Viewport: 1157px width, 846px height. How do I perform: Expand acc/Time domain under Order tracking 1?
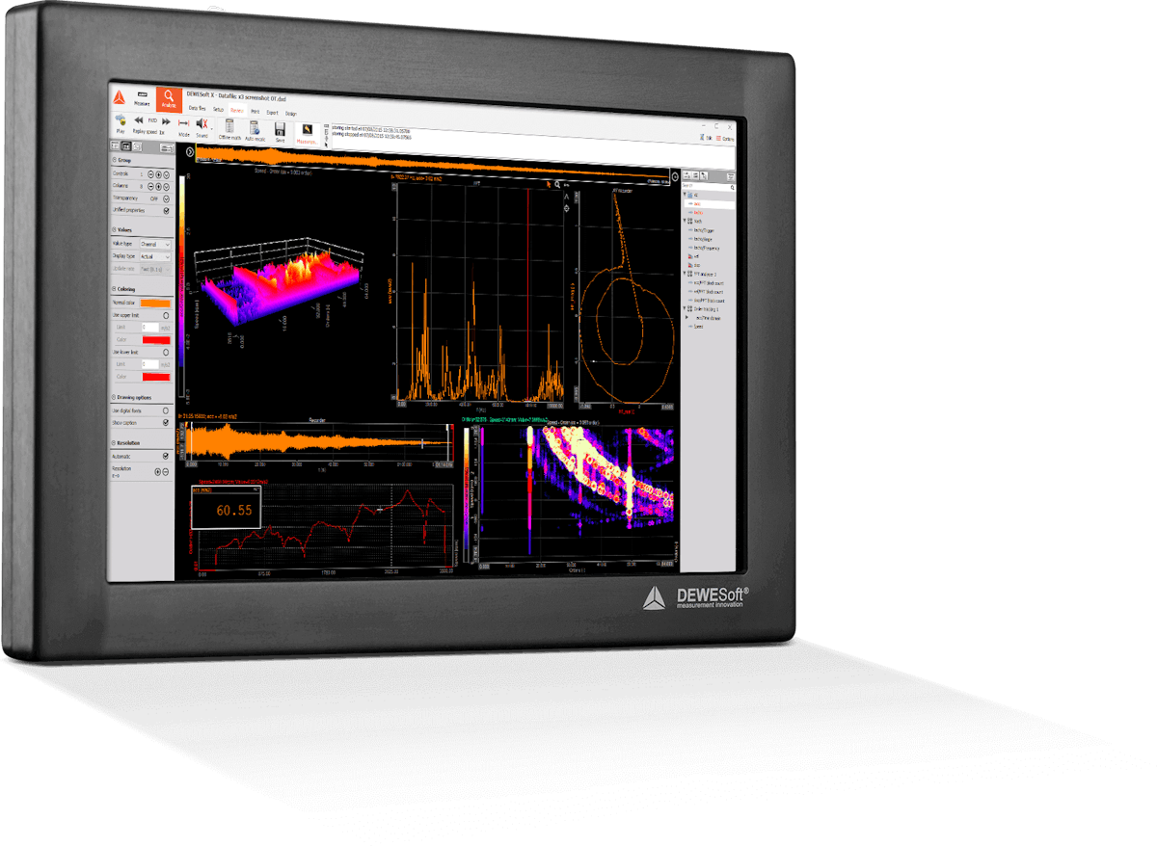click(687, 317)
